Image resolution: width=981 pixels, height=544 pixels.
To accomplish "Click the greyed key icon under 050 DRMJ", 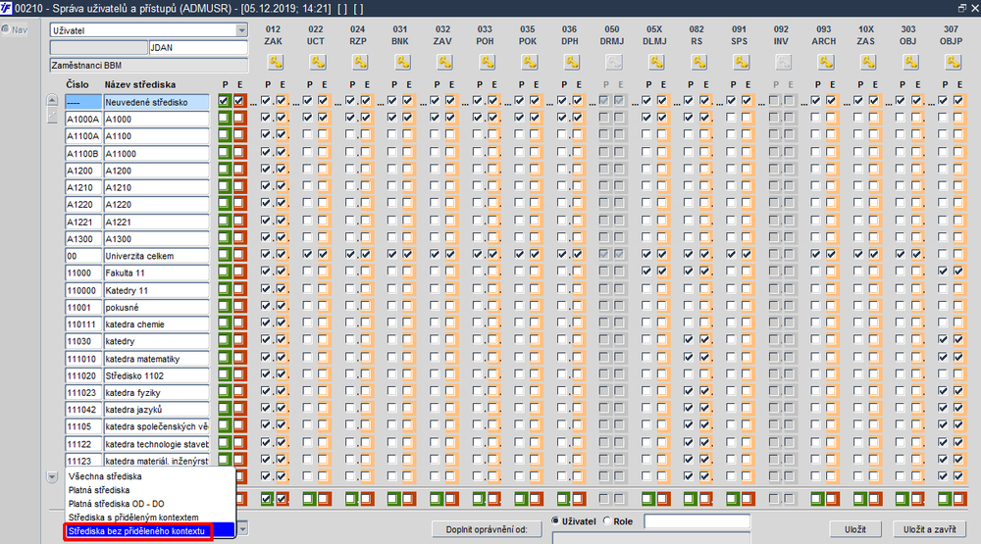I will point(614,62).
